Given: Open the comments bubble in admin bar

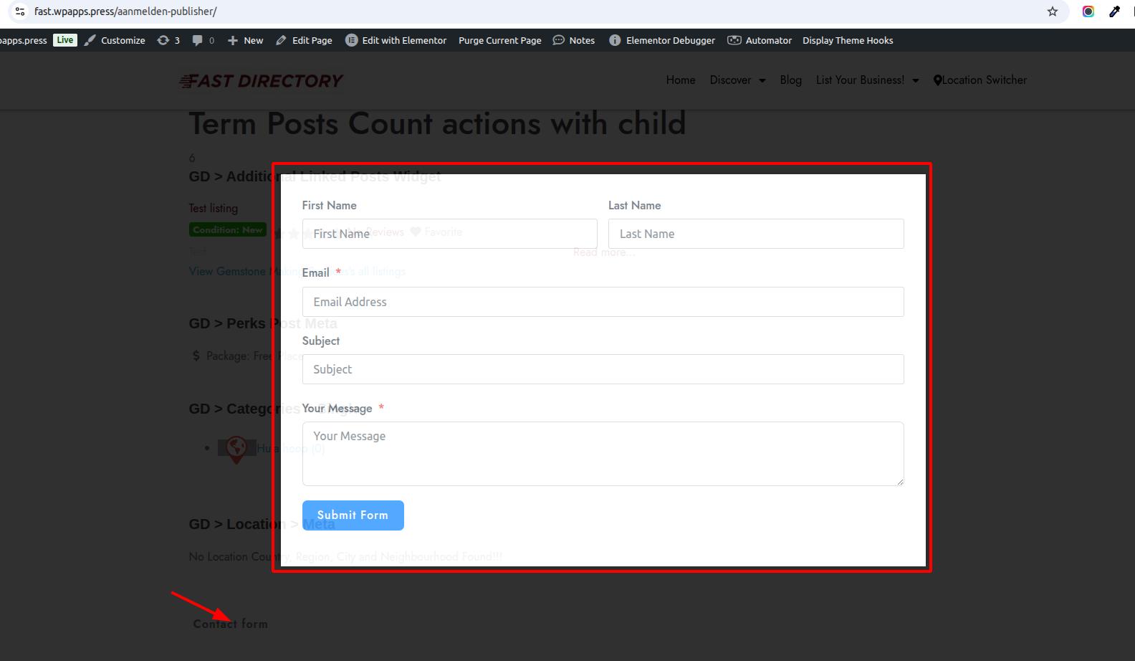Looking at the screenshot, I should point(203,41).
